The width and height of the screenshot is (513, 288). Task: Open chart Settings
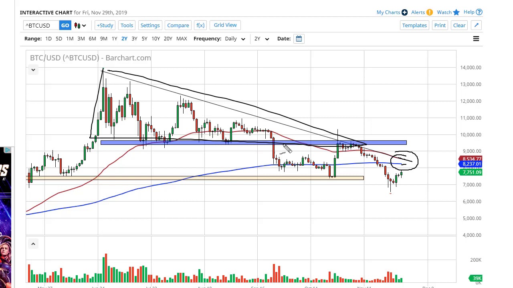(x=150, y=25)
